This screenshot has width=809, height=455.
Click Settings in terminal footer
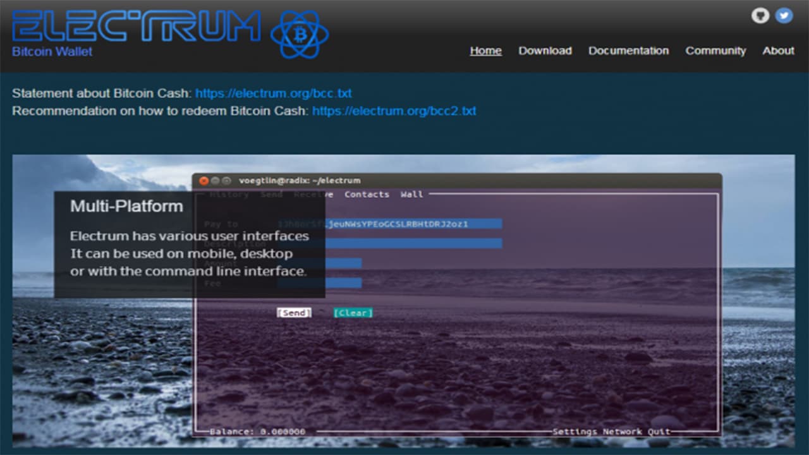[x=575, y=432]
